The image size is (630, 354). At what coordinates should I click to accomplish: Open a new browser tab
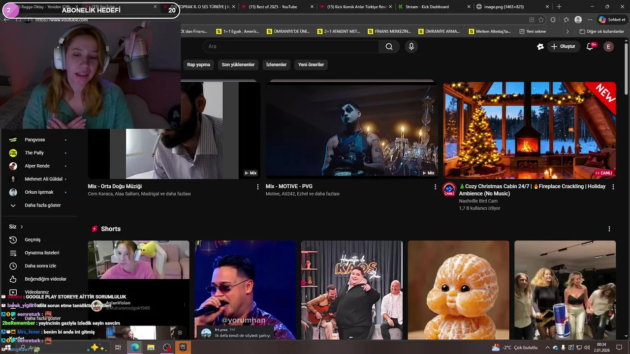[x=559, y=7]
